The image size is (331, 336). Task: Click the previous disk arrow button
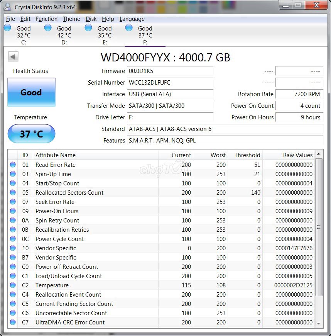13,57
